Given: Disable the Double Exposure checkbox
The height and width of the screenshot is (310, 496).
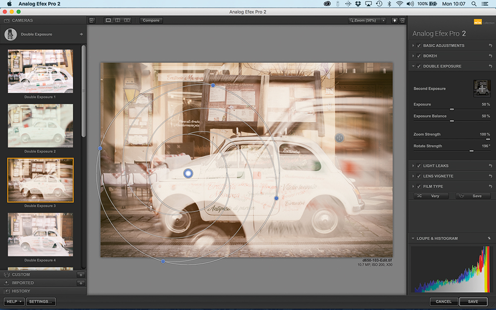Looking at the screenshot, I should tap(419, 66).
